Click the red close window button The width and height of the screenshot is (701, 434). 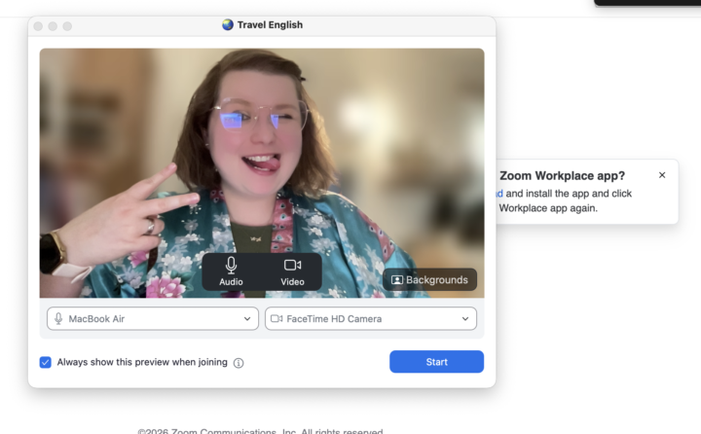click(38, 26)
